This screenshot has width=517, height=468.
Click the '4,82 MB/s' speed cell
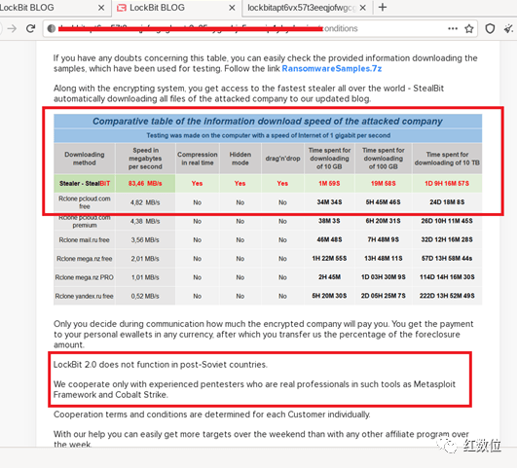point(145,202)
